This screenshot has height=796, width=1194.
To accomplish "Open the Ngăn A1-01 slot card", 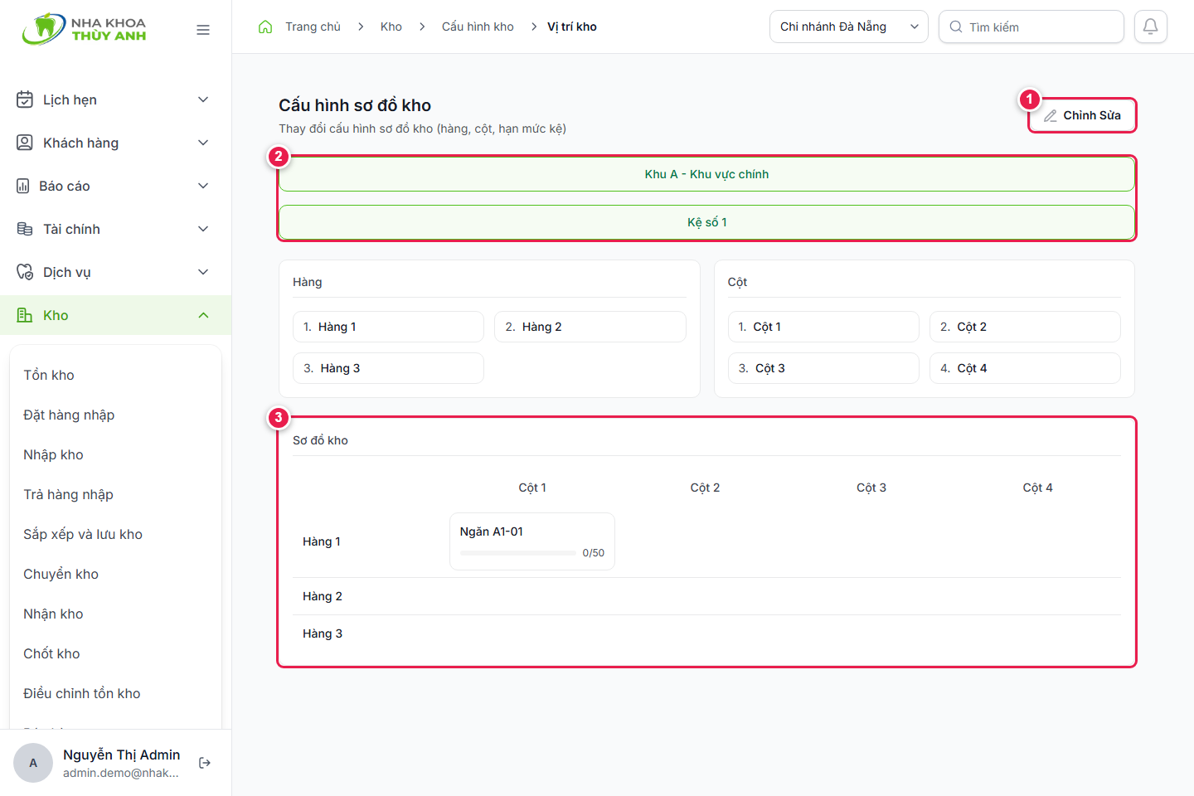I will point(532,541).
